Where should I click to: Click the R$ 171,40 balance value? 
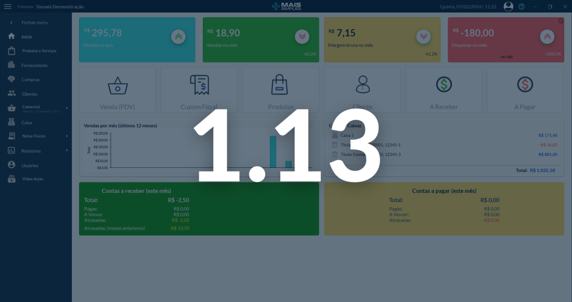(x=548, y=135)
